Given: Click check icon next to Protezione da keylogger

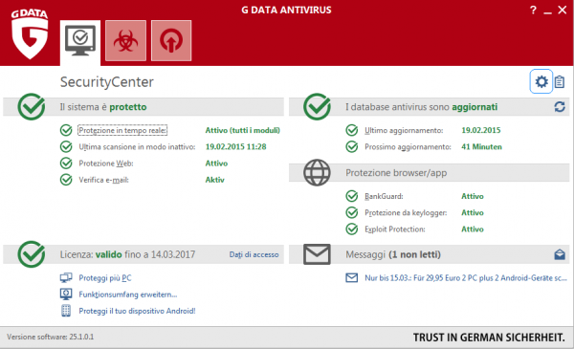Looking at the screenshot, I should point(352,212).
